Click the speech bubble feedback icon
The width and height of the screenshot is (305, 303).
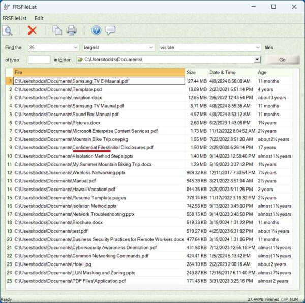point(110,30)
